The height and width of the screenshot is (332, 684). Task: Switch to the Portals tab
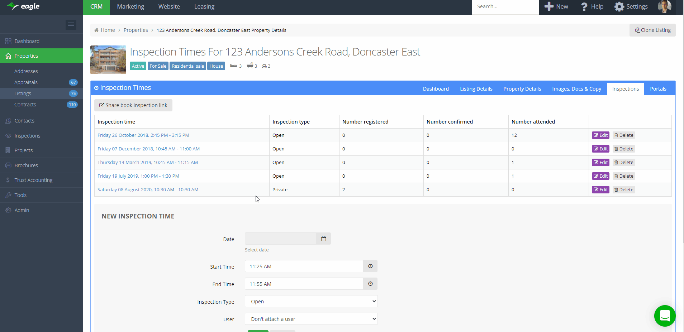pos(658,89)
